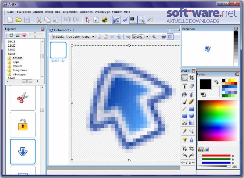Open the Zeigerdatei menu
The height and width of the screenshot is (178, 244).
point(70,12)
